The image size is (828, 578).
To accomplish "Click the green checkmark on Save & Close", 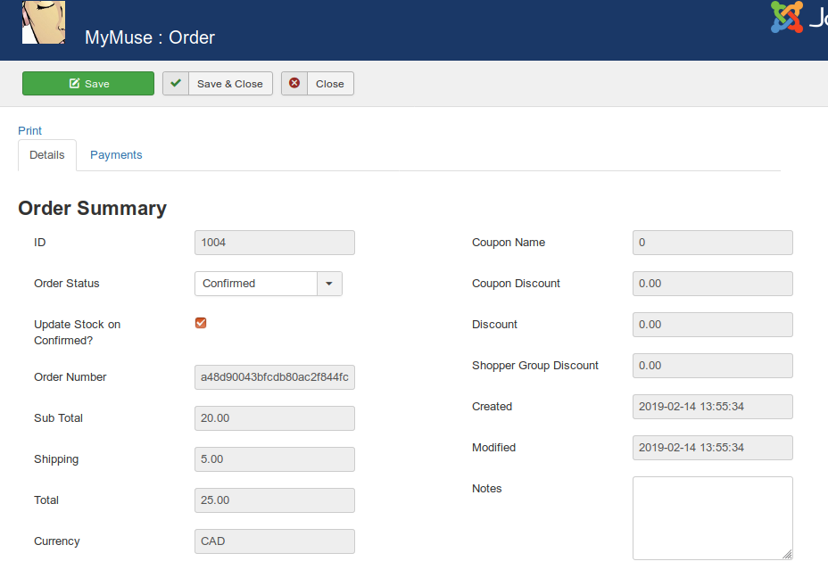I will click(175, 83).
